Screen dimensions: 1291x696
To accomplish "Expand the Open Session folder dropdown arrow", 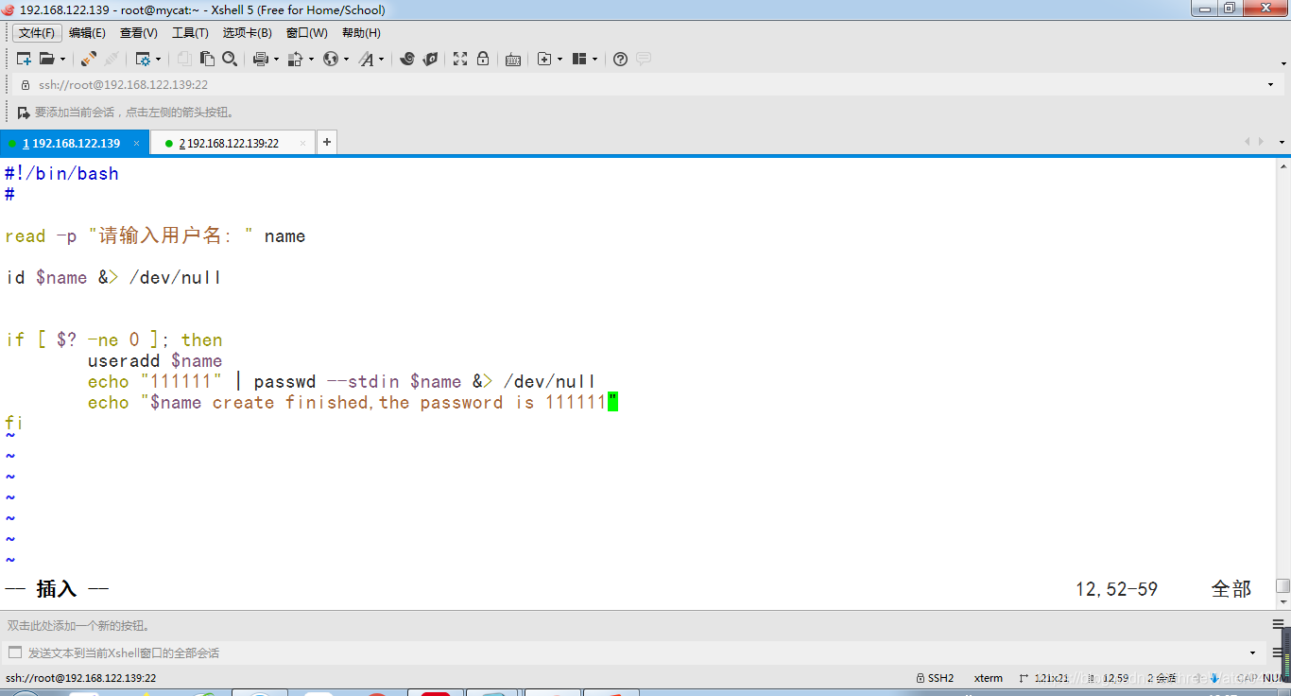I will coord(61,59).
